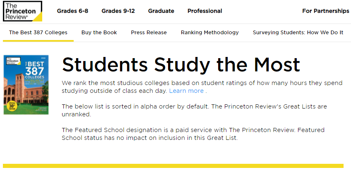Select the Graduate navigation item
Screen dimensions: 351x170
click(x=161, y=11)
